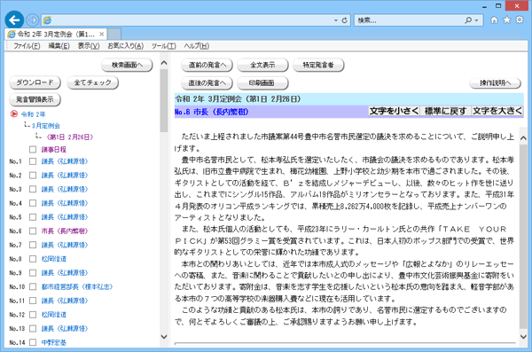532x352 pixels.
Task: Click the search magnifier icon
Action: pyautogui.click(x=468, y=20)
